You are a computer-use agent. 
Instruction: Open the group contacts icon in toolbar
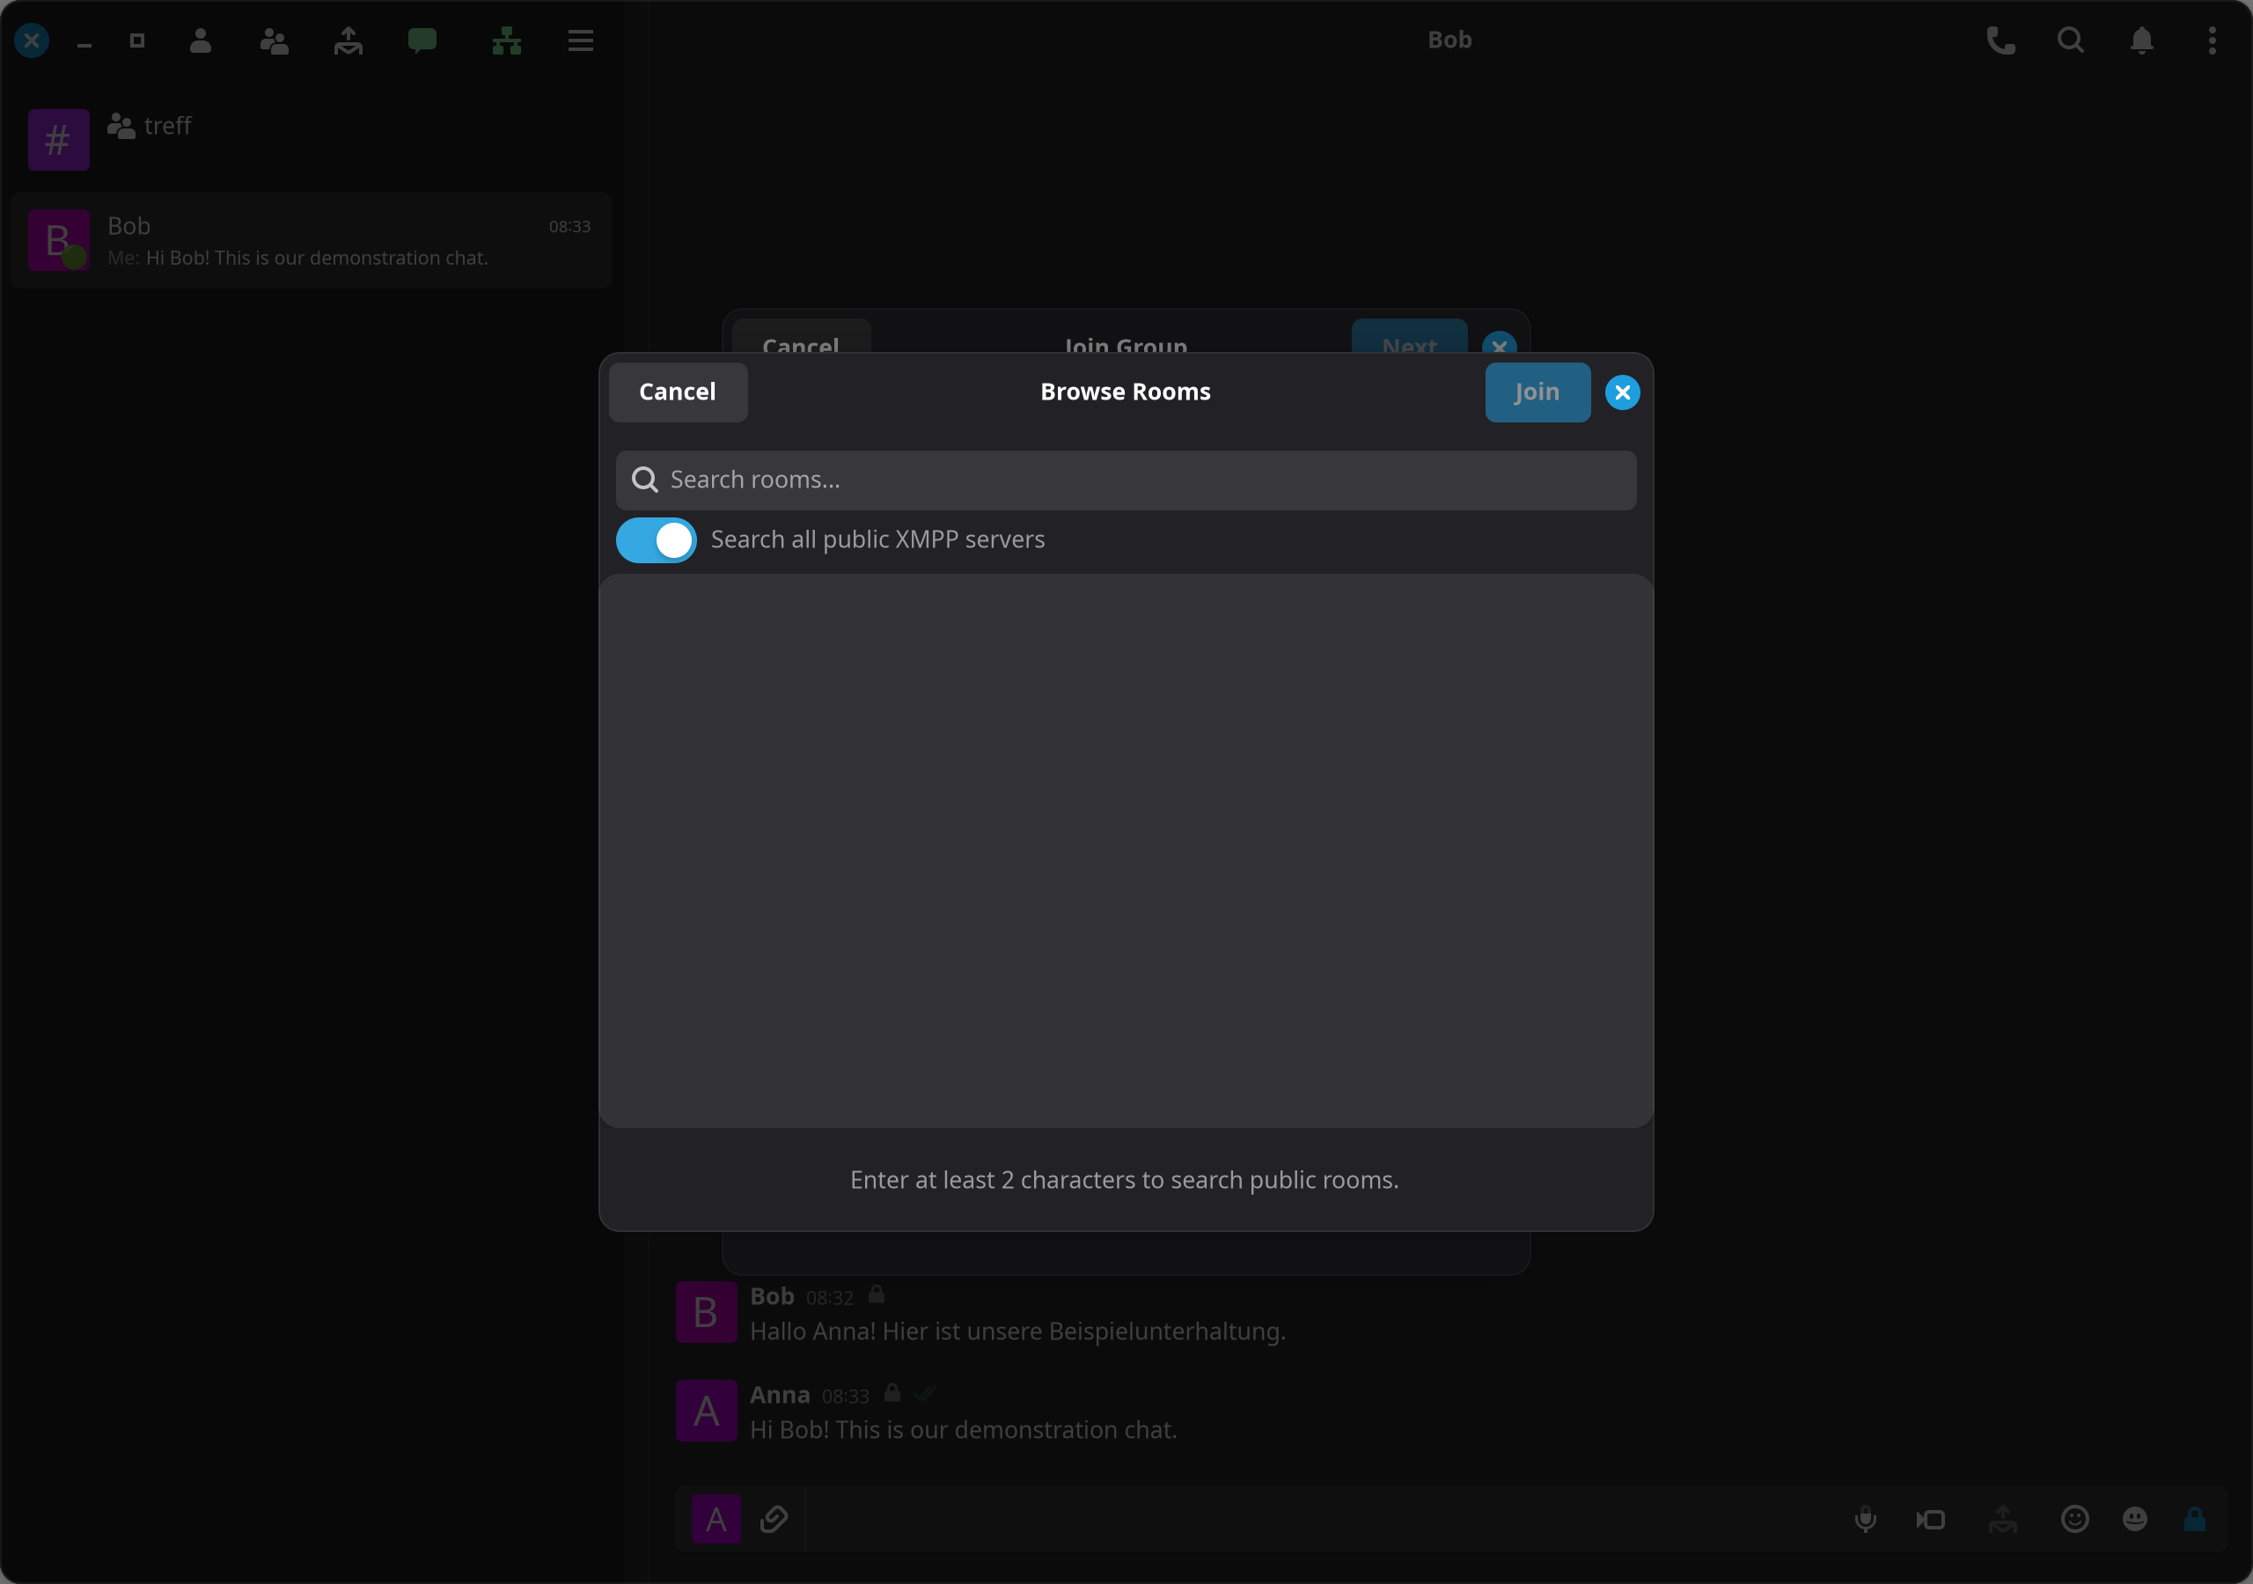pyautogui.click(x=274, y=40)
